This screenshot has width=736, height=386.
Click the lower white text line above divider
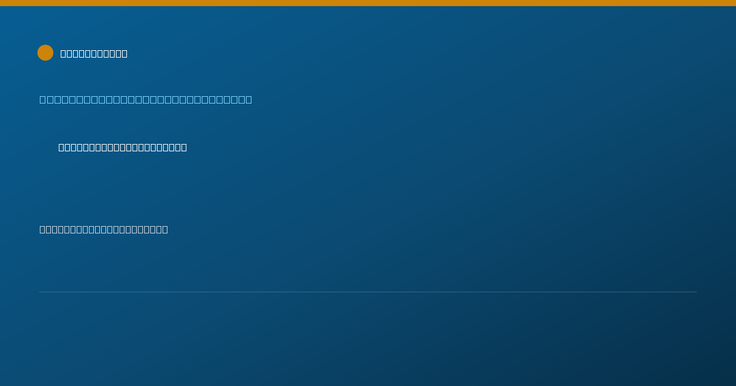pyautogui.click(x=104, y=229)
